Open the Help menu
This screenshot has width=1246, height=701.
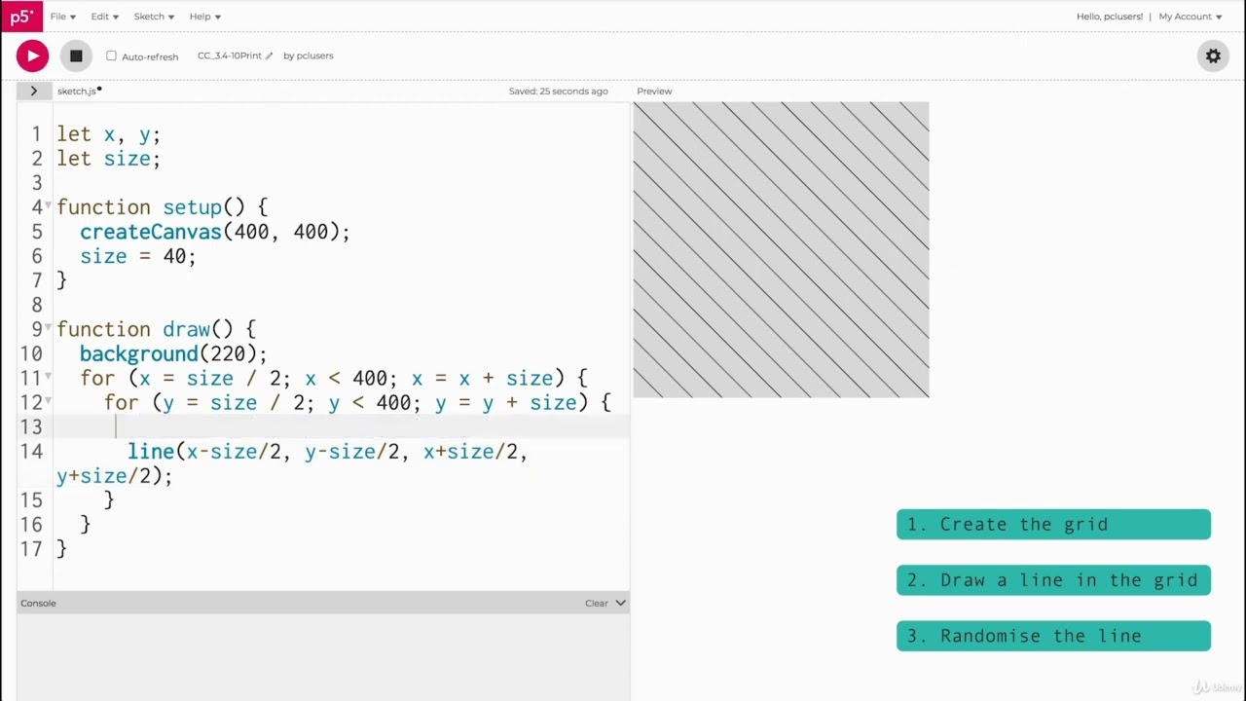204,17
